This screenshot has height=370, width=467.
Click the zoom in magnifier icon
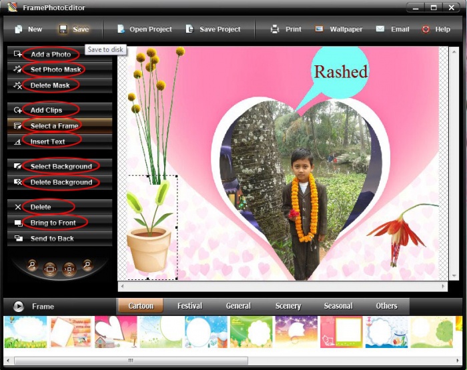coord(32,265)
